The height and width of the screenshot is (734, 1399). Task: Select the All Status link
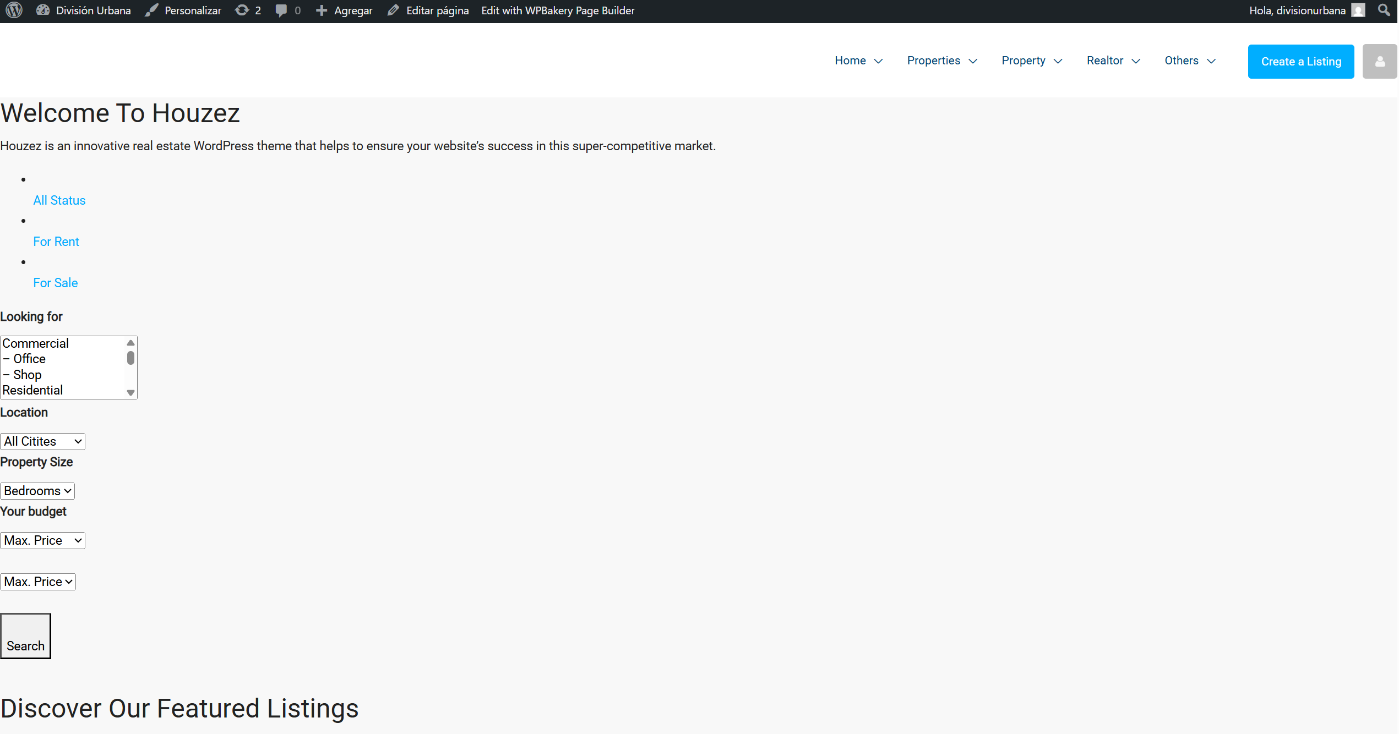59,200
